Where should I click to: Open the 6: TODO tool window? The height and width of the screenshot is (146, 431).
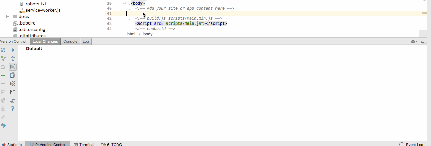pos(112,144)
